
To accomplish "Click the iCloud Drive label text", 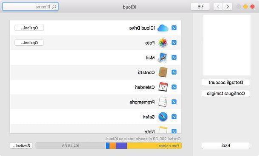I will tap(142, 28).
